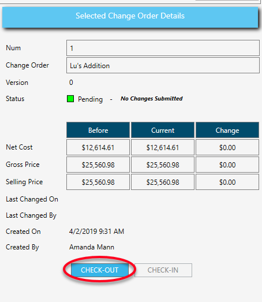Select the Net Cost Before value cell
This screenshot has height=302, width=262.
pos(98,147)
